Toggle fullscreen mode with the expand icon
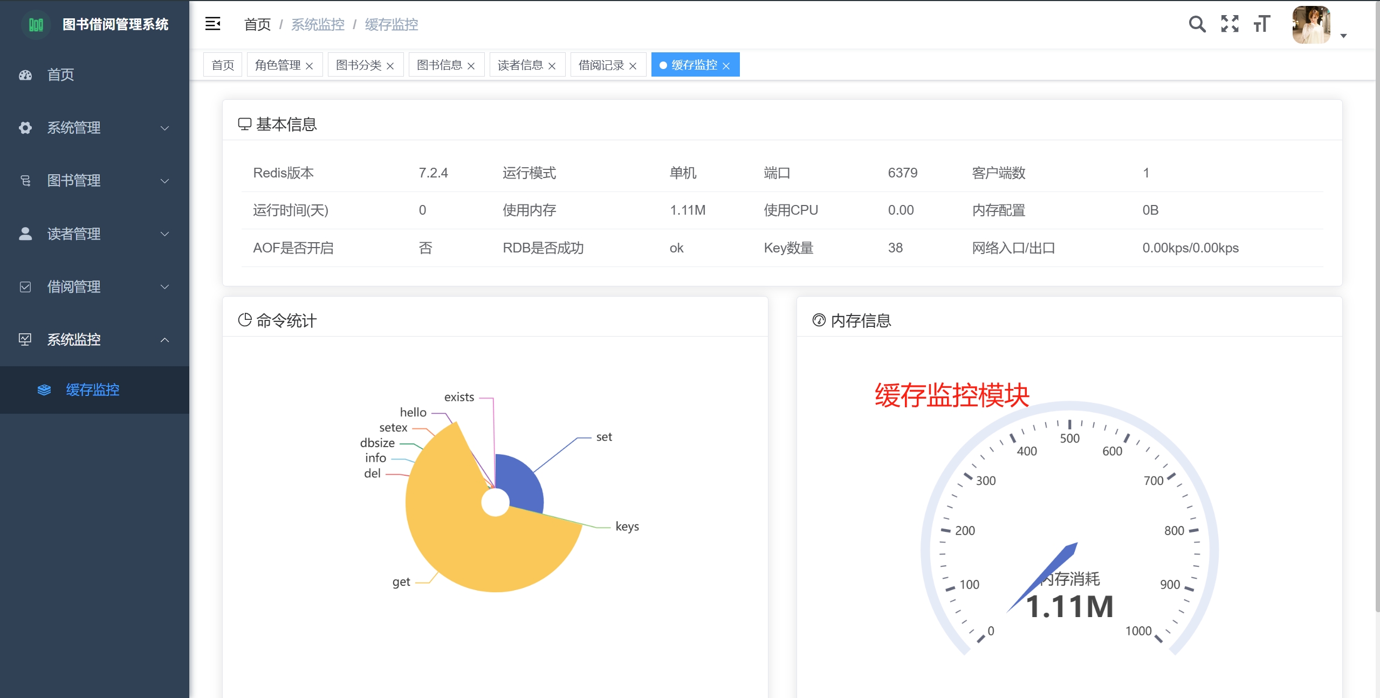The image size is (1380, 698). (1230, 24)
